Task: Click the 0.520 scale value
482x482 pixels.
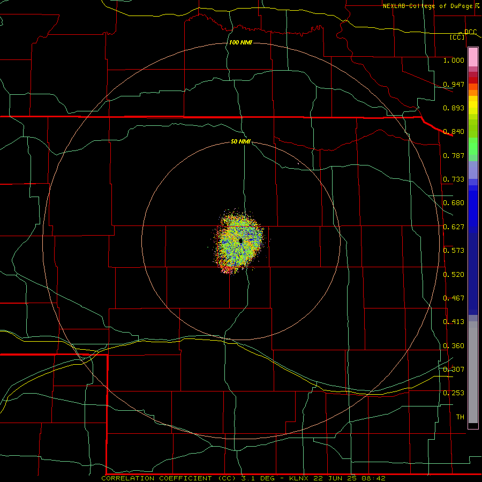Action: pos(454,275)
